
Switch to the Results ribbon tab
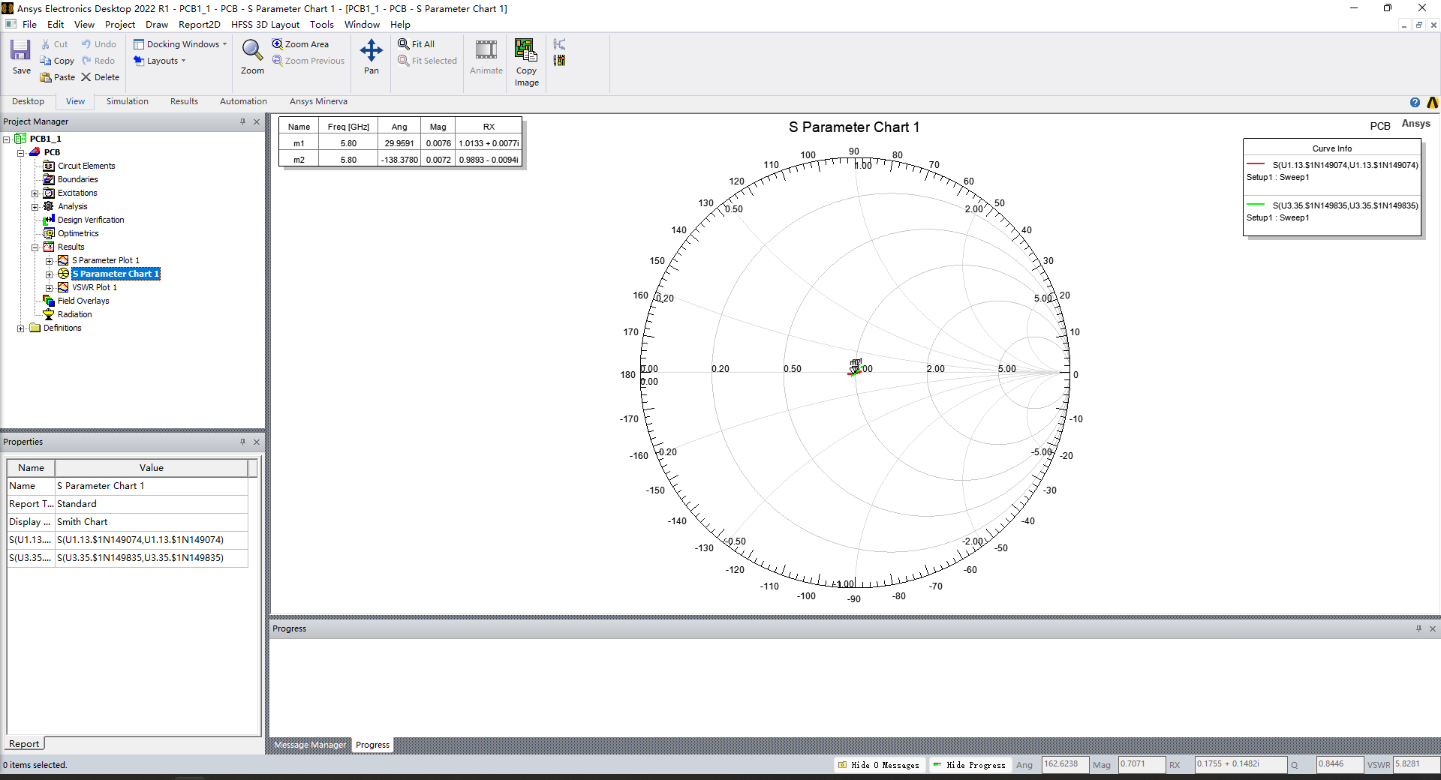[184, 101]
